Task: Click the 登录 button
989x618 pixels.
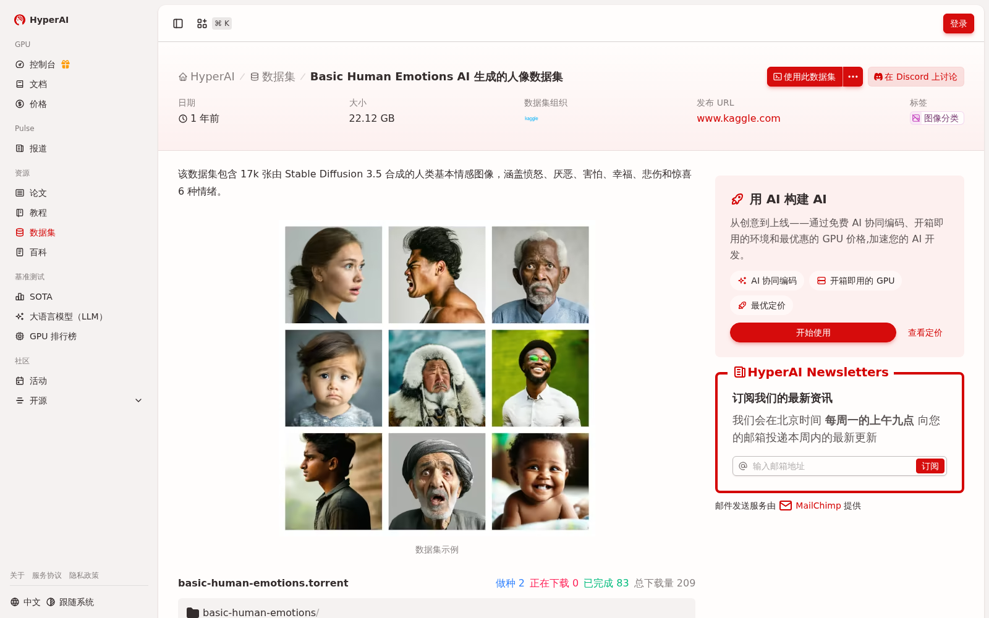Action: click(958, 23)
